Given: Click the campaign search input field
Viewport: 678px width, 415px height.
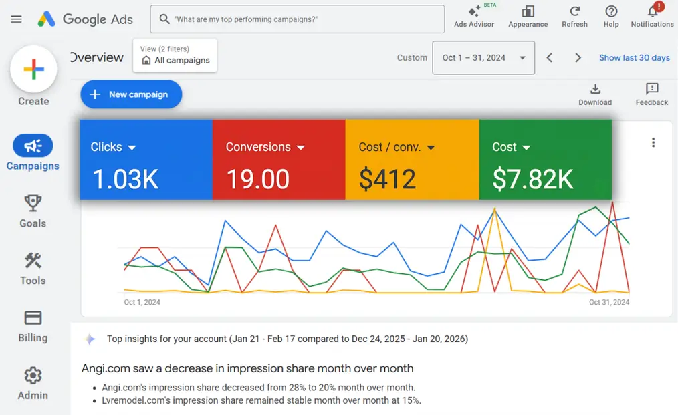Looking at the screenshot, I should tap(296, 19).
